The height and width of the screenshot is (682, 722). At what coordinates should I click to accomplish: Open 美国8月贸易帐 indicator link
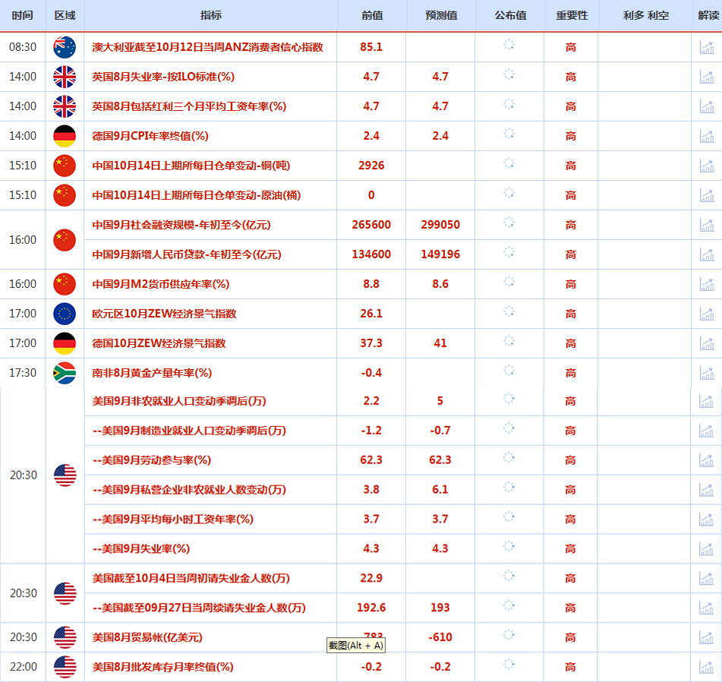pos(147,637)
